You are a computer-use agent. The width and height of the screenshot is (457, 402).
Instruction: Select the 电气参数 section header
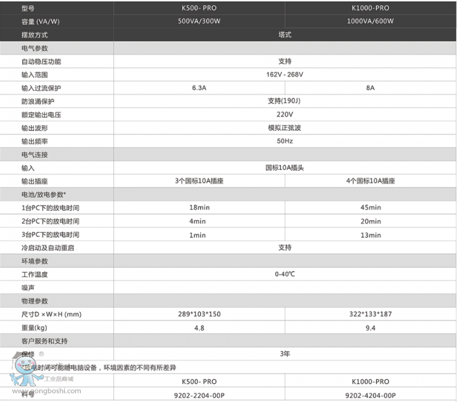(x=34, y=49)
